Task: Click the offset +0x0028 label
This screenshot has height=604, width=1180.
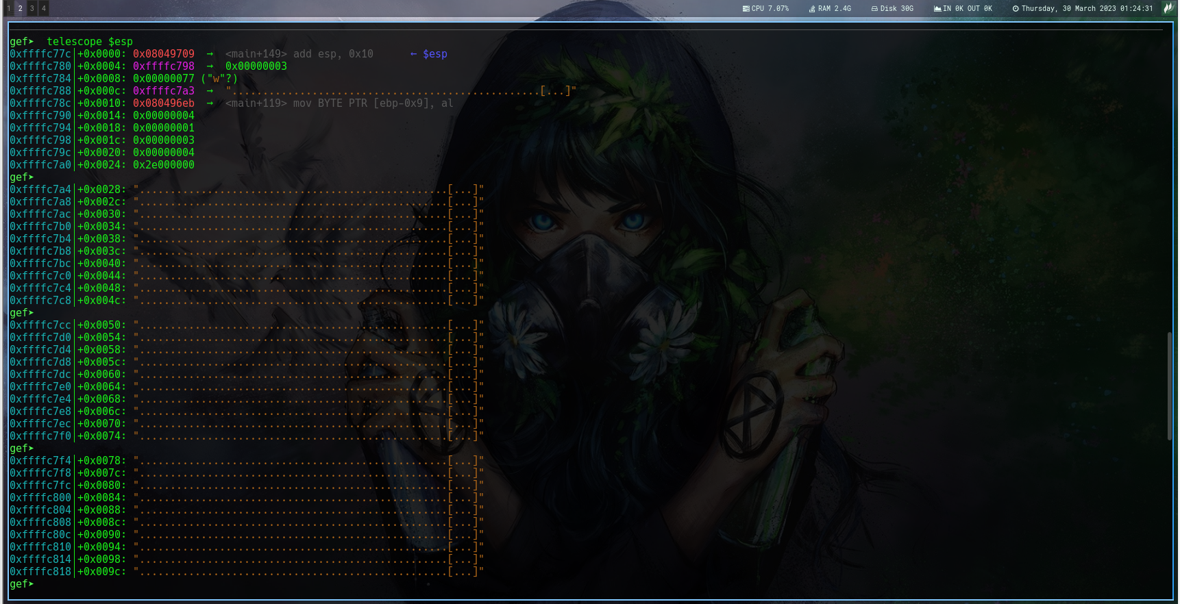Action: pos(101,190)
